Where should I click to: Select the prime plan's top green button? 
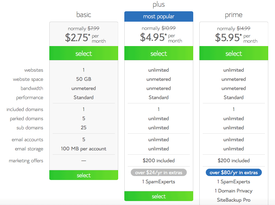point(233,53)
